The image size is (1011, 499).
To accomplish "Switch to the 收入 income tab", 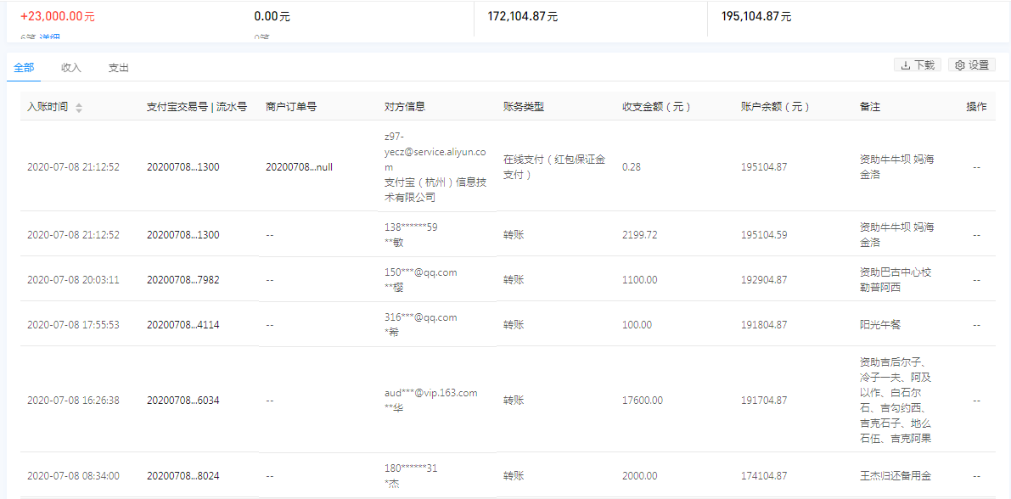I will [71, 68].
